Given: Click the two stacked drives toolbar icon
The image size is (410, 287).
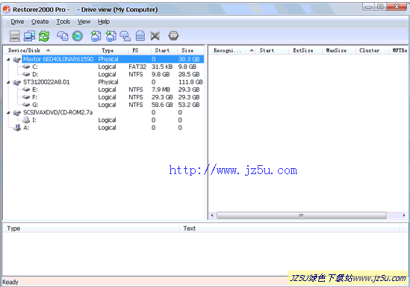Looking at the screenshot, I should [x=125, y=36].
